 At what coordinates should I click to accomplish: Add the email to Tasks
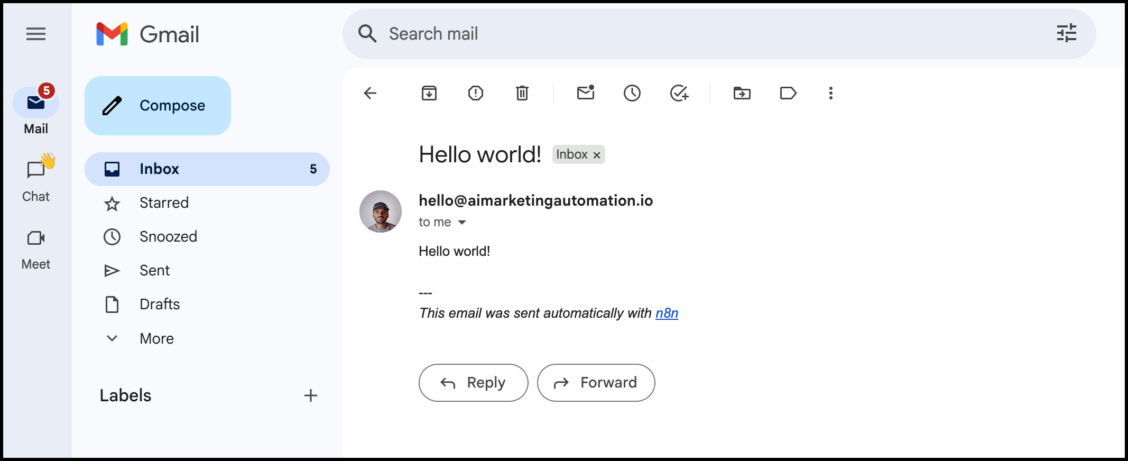[x=679, y=94]
